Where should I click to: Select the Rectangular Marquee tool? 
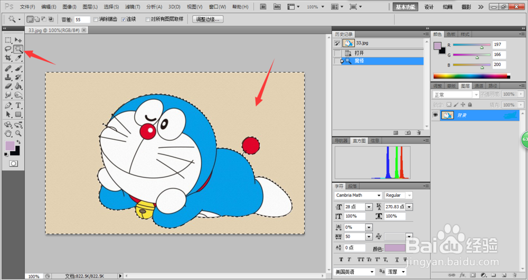(8, 40)
